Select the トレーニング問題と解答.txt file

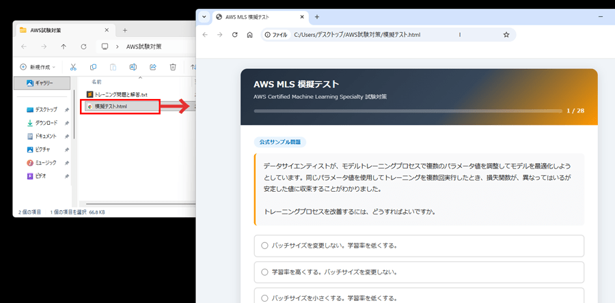pos(120,93)
